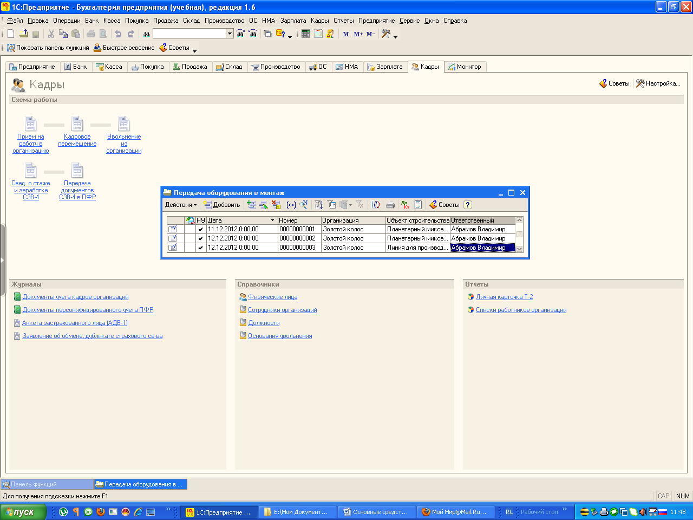Click the printer icon in list toolbar

click(x=390, y=205)
